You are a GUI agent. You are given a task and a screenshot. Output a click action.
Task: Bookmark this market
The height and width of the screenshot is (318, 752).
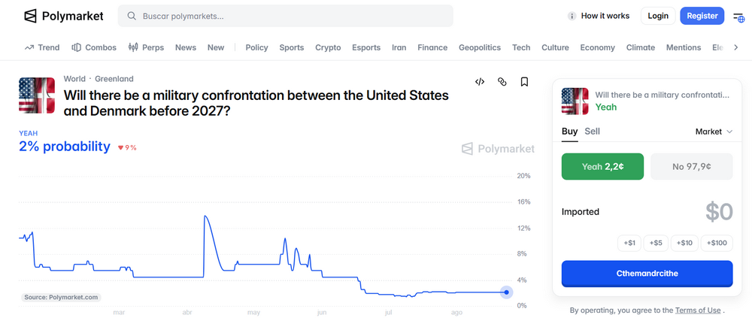tap(524, 81)
